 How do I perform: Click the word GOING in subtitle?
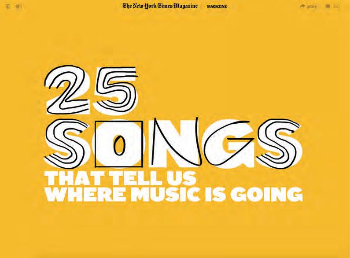click(x=267, y=195)
